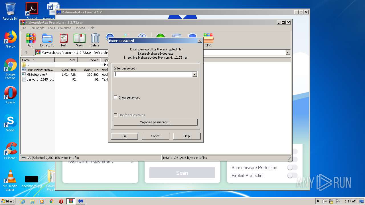Click Help button in password dialog
The height and width of the screenshot is (205, 365).
(x=187, y=136)
